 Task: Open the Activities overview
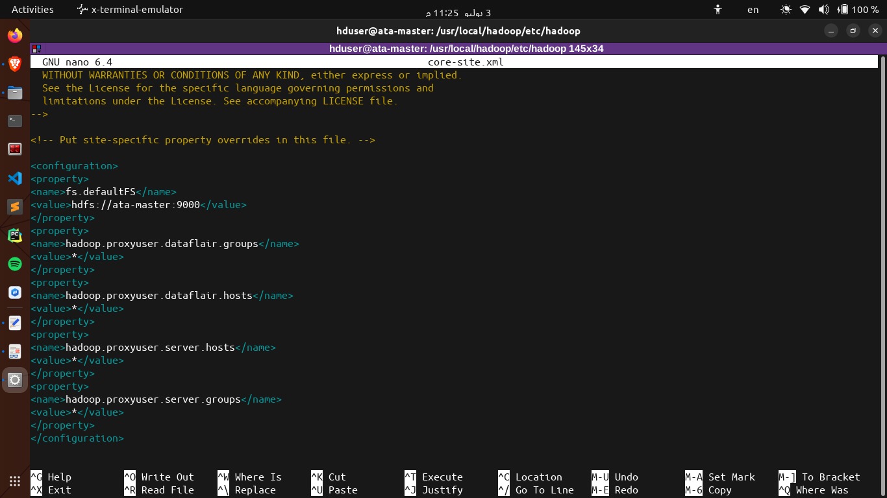coord(32,9)
